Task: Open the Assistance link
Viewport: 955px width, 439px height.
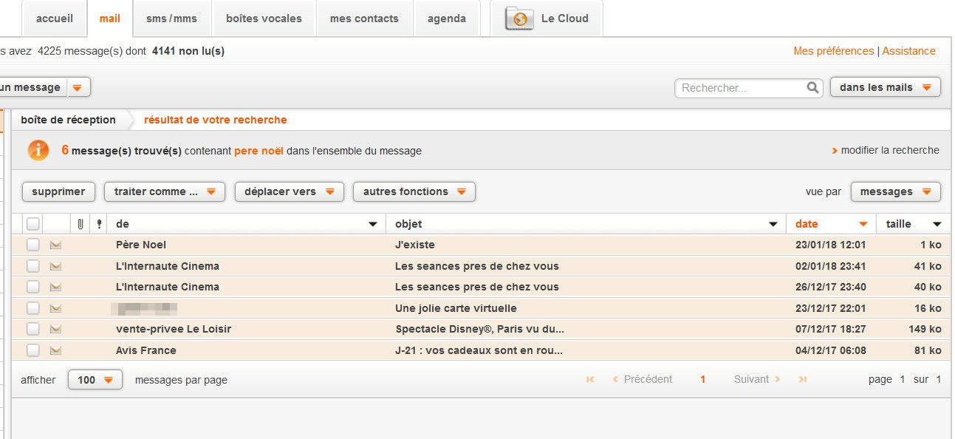Action: (908, 51)
